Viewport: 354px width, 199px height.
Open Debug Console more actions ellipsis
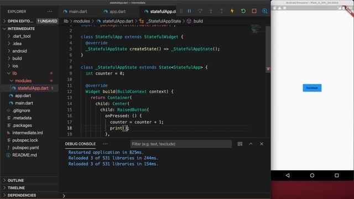click(x=105, y=144)
